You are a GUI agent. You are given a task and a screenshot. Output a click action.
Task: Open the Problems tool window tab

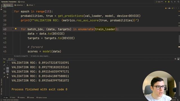tap(21, 97)
